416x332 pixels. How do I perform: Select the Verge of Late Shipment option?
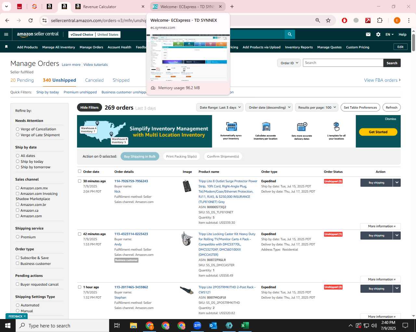tap(18, 135)
